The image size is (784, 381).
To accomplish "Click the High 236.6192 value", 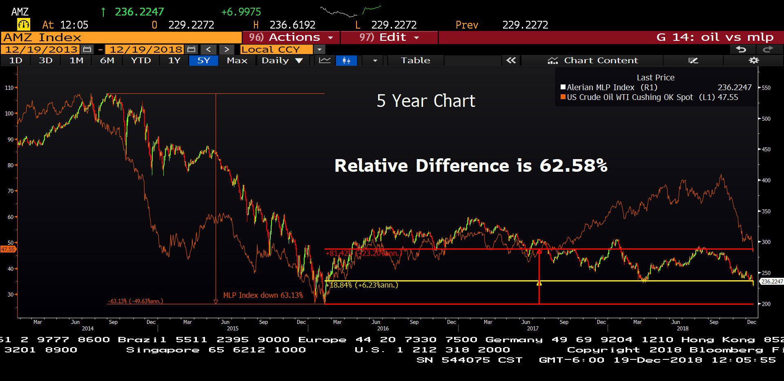I will 292,25.
